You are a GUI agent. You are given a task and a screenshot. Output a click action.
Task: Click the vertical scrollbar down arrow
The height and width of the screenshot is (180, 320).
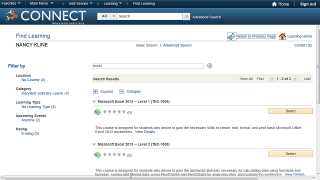pos(318,173)
